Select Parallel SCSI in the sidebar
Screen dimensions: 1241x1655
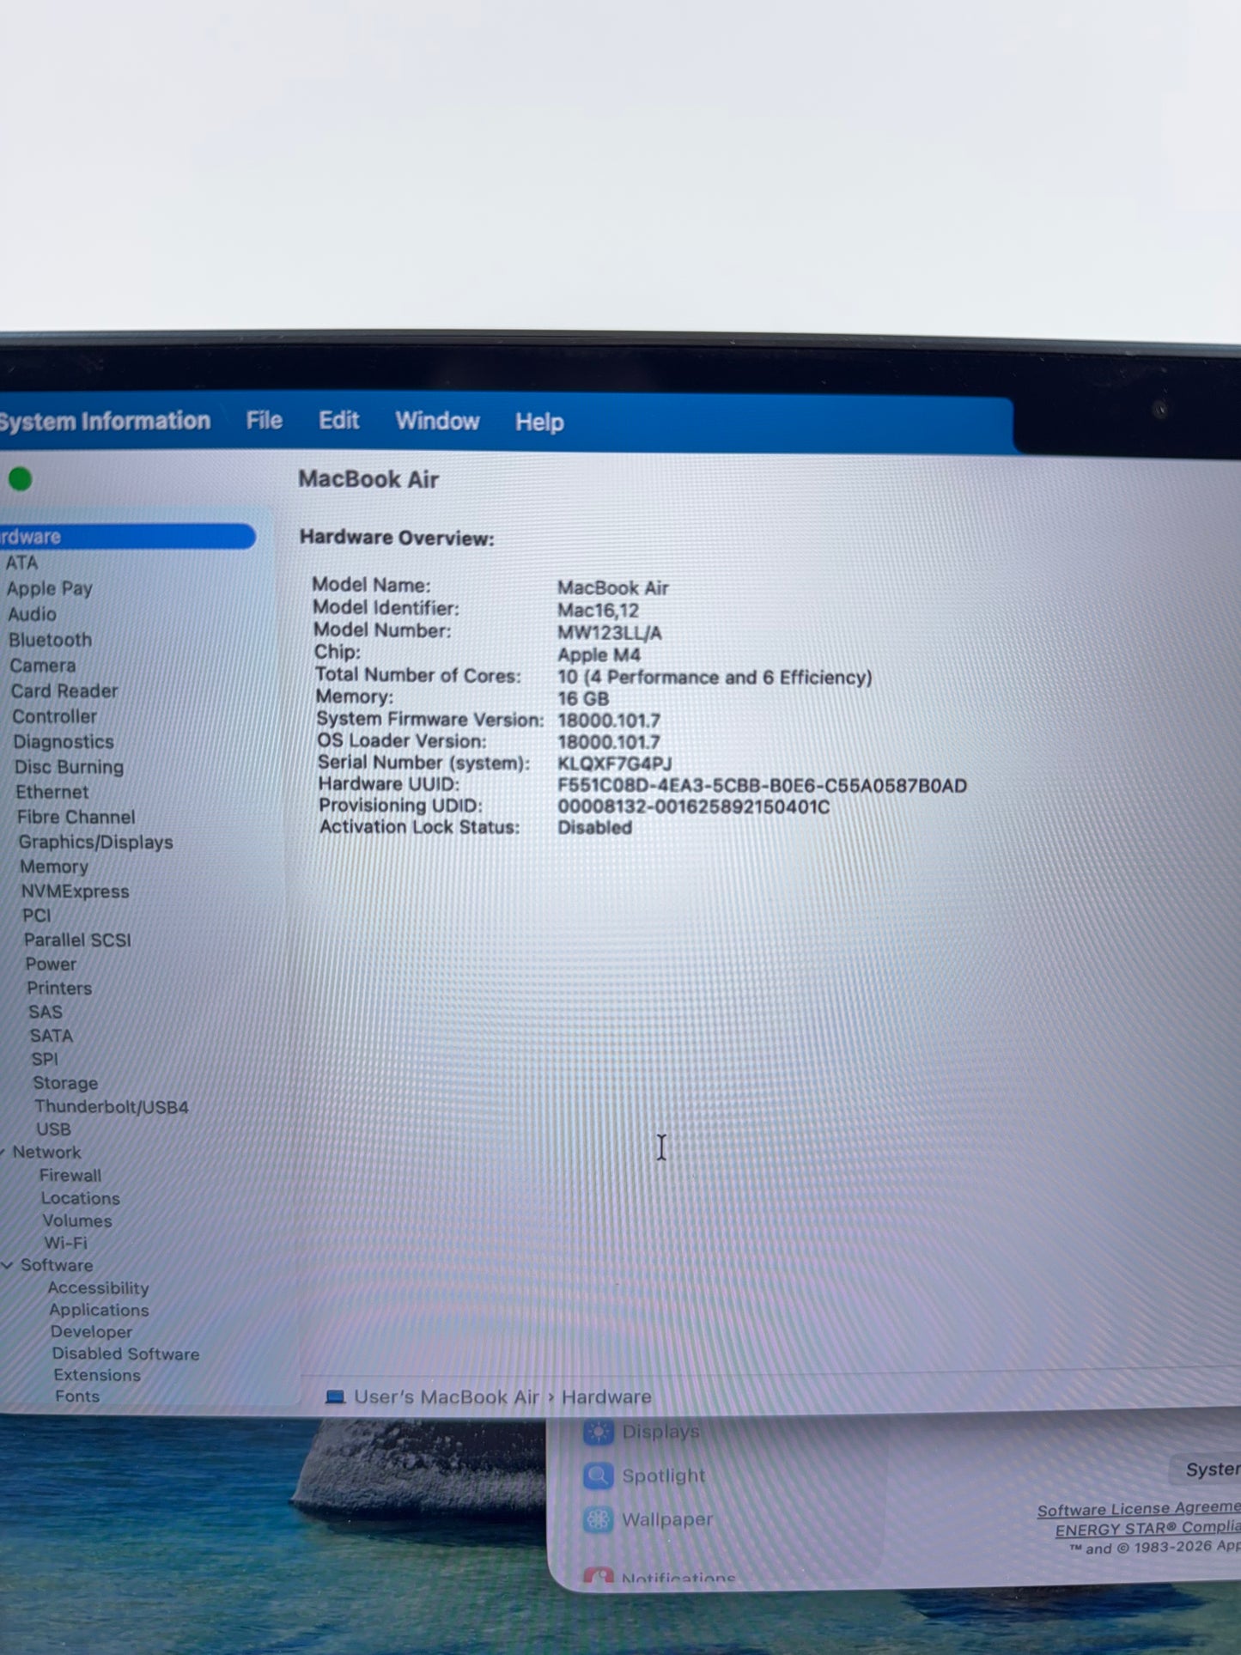click(x=77, y=940)
